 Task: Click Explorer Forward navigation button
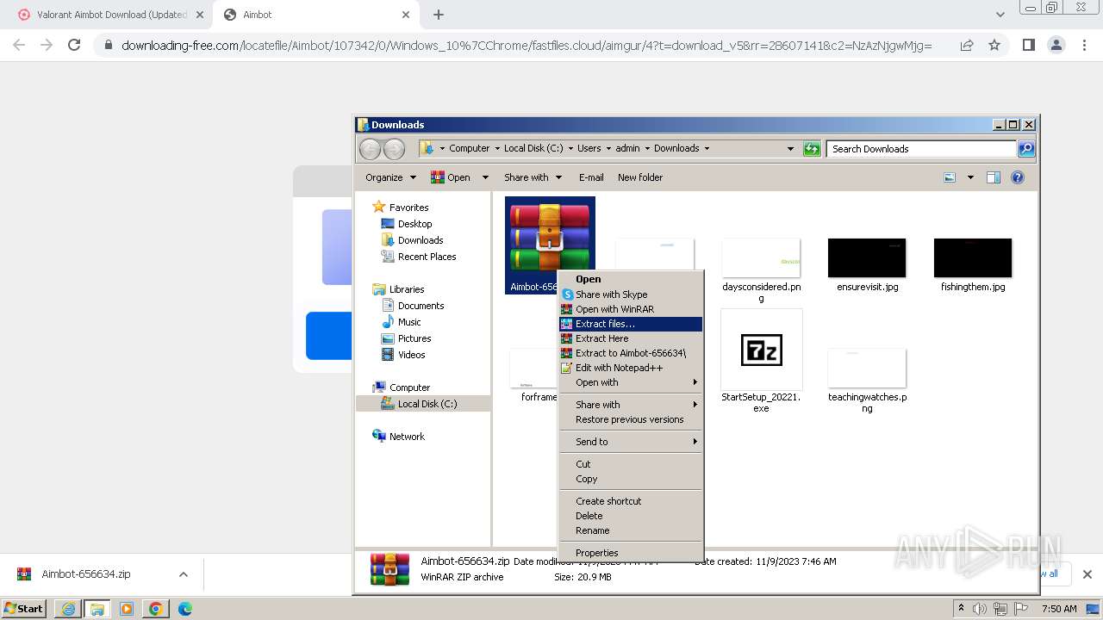point(394,149)
